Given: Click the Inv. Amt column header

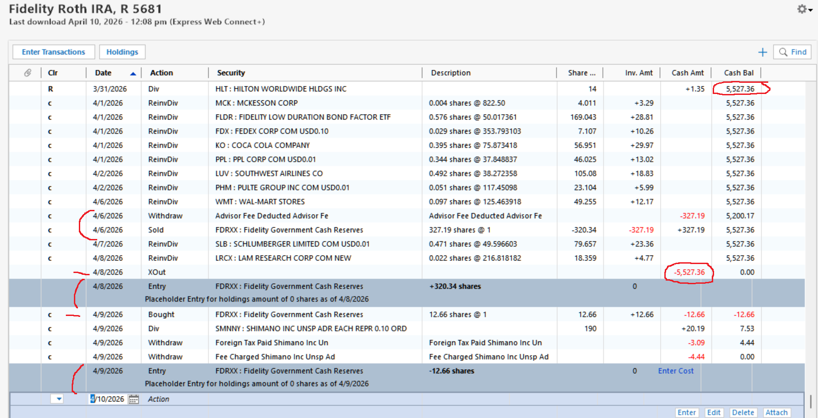Looking at the screenshot, I should click(639, 73).
